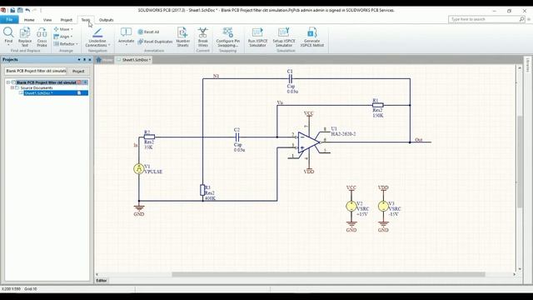Select resistor R2 35K symbol
Screen dimensions: 533x300
(x=149, y=137)
